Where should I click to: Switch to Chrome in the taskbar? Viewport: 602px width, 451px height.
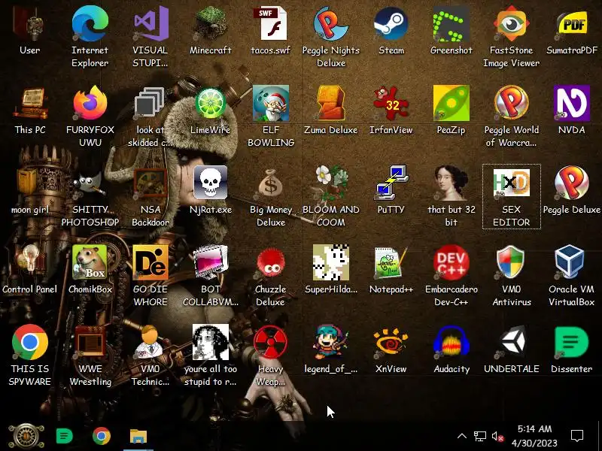(x=102, y=437)
